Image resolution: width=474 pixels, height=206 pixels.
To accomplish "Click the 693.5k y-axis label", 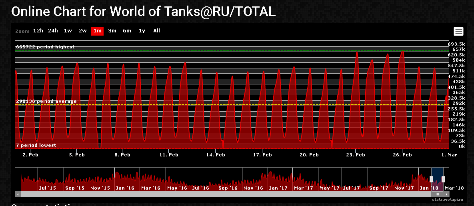I will point(456,44).
